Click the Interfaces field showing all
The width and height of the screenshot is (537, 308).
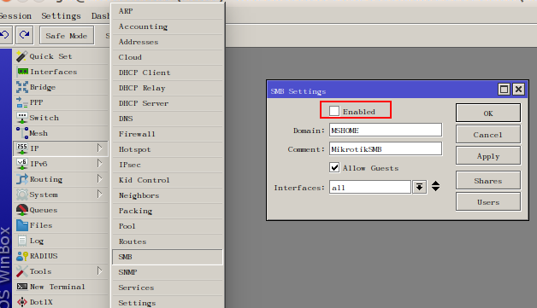click(370, 188)
